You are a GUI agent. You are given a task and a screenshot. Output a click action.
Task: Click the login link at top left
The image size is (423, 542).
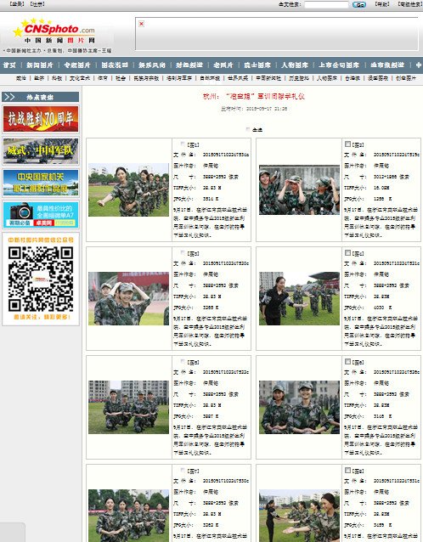coord(17,4)
